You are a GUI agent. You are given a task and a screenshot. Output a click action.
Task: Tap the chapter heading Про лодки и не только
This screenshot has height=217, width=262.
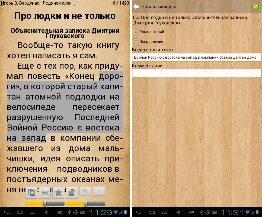(65, 16)
